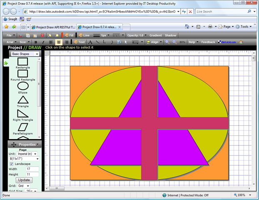Open the Help menu
The image size is (259, 200).
tap(192, 42)
